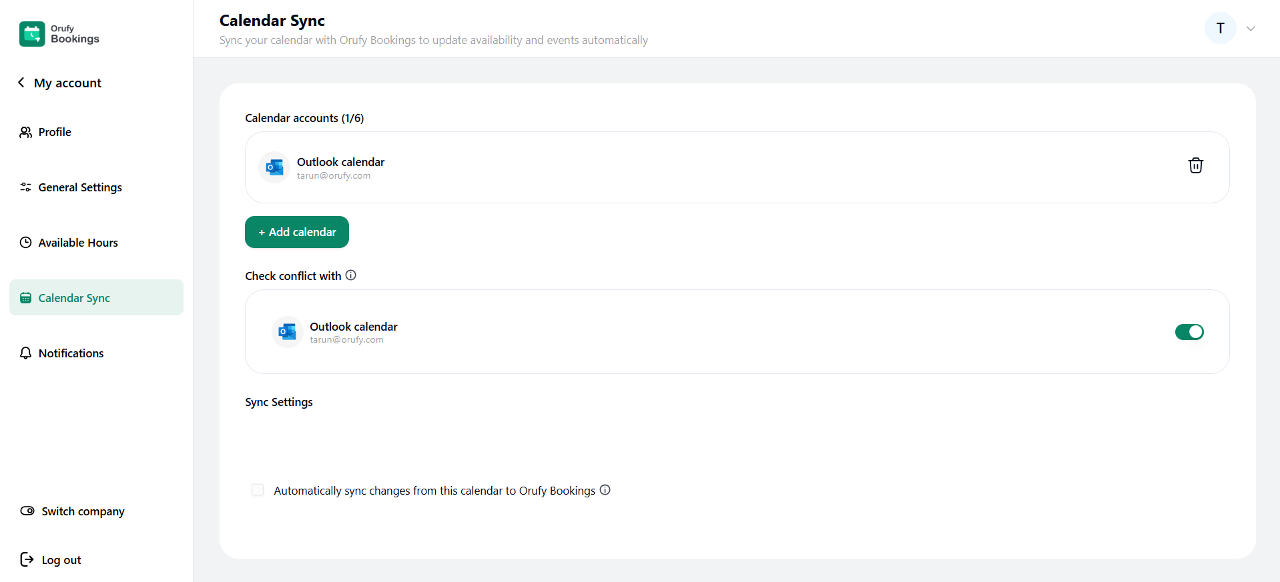Click info icon beside automatic sync option
The width and height of the screenshot is (1280, 582).
(x=605, y=490)
